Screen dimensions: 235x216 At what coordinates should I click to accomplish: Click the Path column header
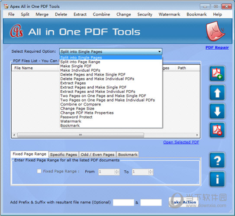point(187,68)
